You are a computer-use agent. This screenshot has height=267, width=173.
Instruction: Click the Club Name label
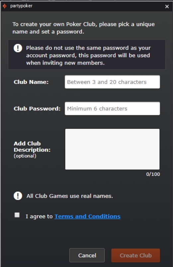click(31, 82)
